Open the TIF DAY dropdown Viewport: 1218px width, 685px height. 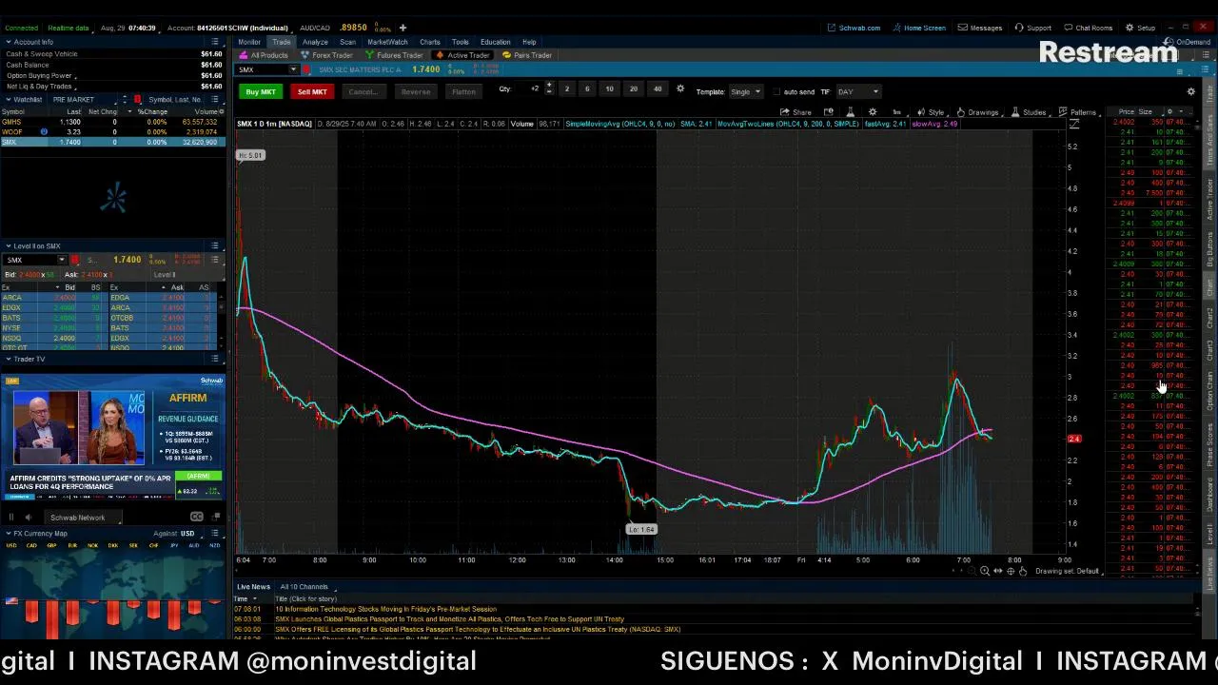pyautogui.click(x=858, y=92)
